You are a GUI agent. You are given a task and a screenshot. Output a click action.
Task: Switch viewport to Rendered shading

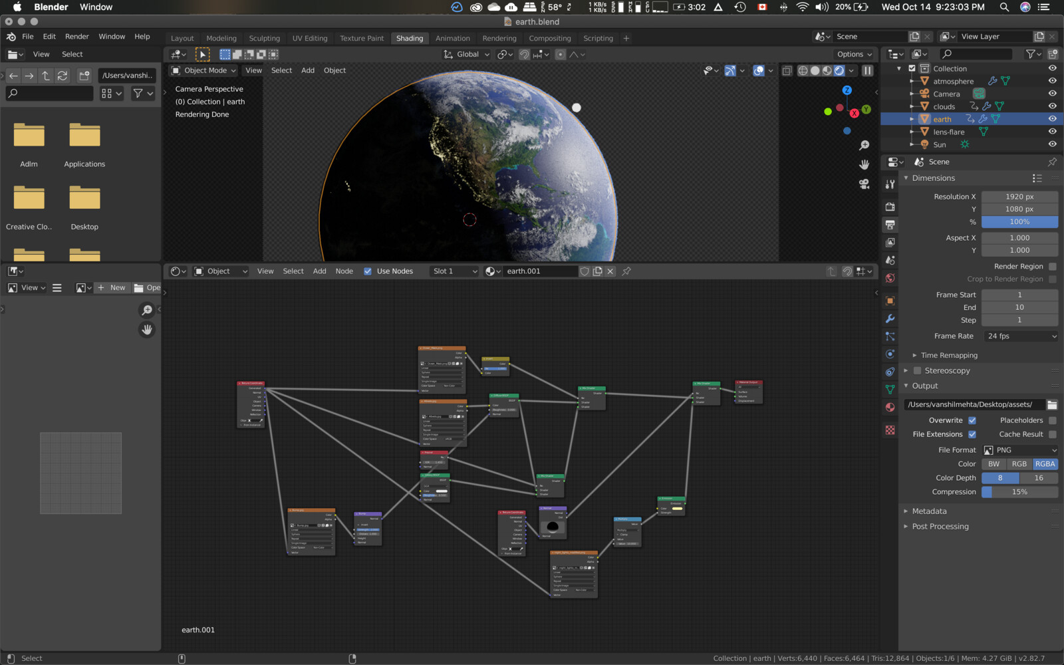point(839,70)
